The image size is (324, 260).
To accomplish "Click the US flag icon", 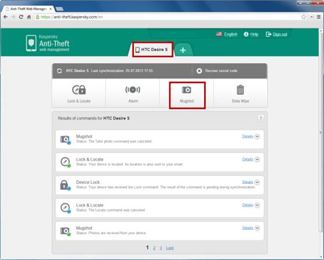I will (219, 34).
